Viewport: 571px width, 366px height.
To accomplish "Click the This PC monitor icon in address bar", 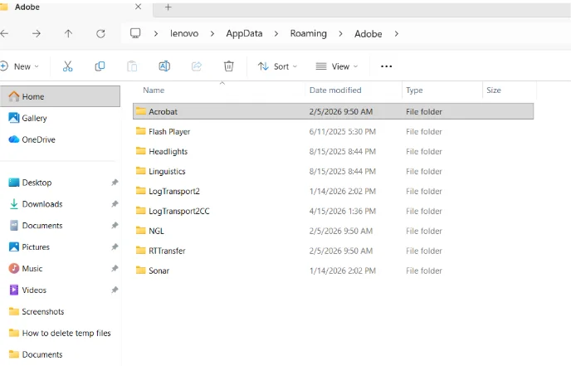I will click(x=135, y=33).
